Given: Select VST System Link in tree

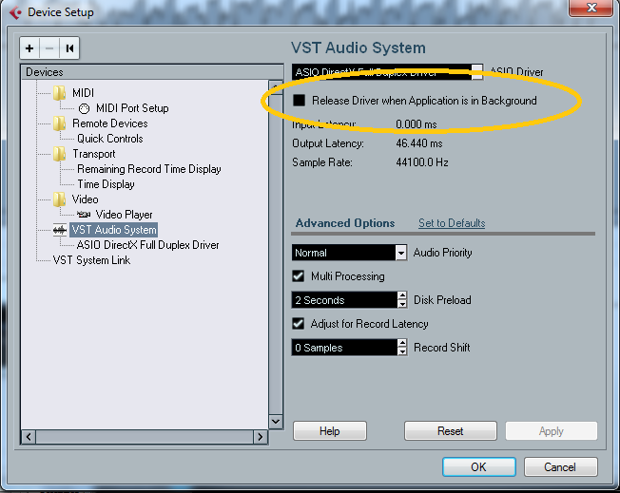Looking at the screenshot, I should point(91,260).
